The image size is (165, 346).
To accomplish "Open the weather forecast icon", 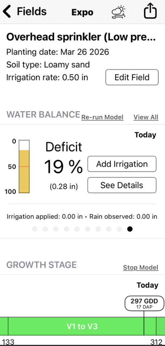I will tap(118, 12).
